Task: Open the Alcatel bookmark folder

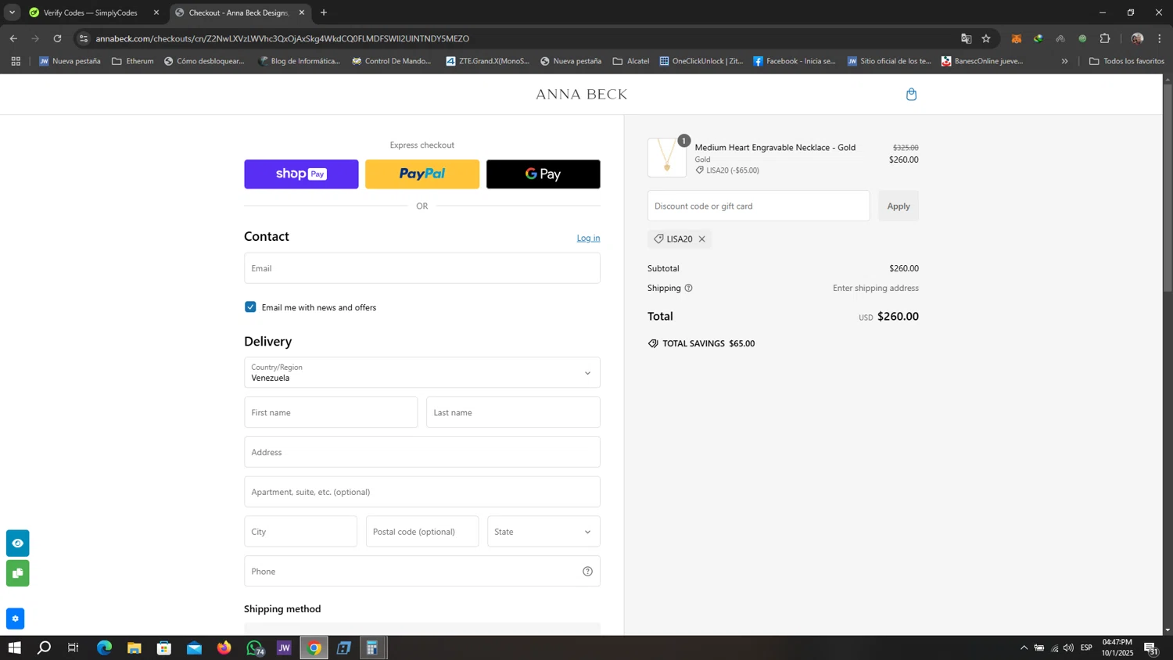Action: click(x=631, y=61)
